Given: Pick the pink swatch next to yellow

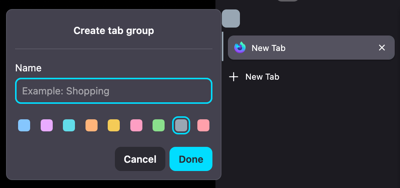Looking at the screenshot, I should (x=136, y=125).
